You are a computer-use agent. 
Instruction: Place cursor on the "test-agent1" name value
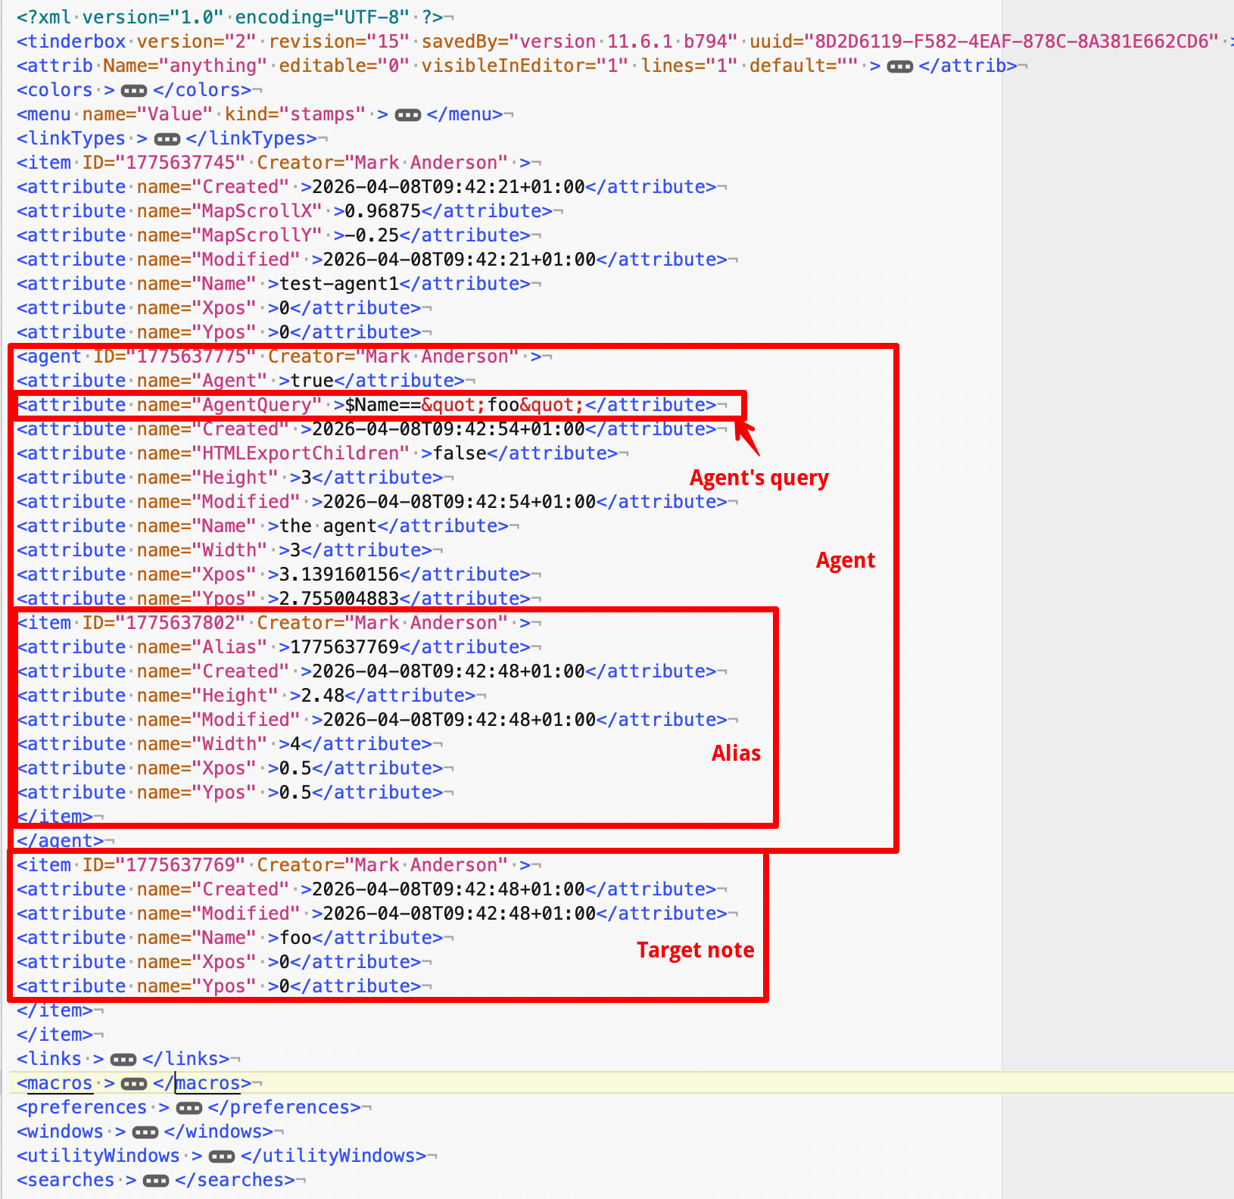pyautogui.click(x=338, y=284)
